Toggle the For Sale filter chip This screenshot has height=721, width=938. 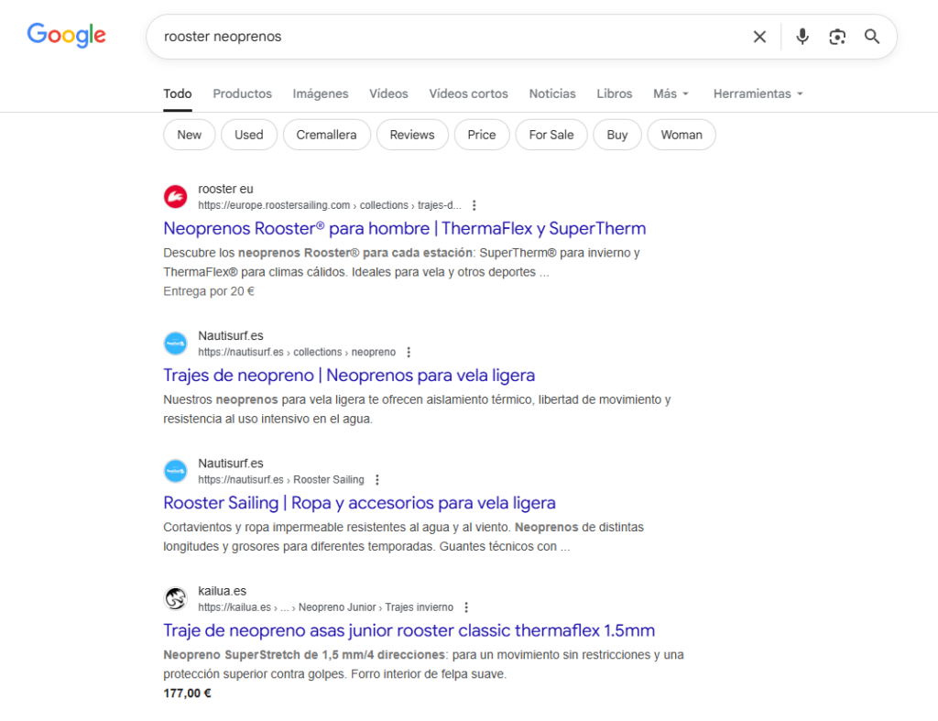551,135
